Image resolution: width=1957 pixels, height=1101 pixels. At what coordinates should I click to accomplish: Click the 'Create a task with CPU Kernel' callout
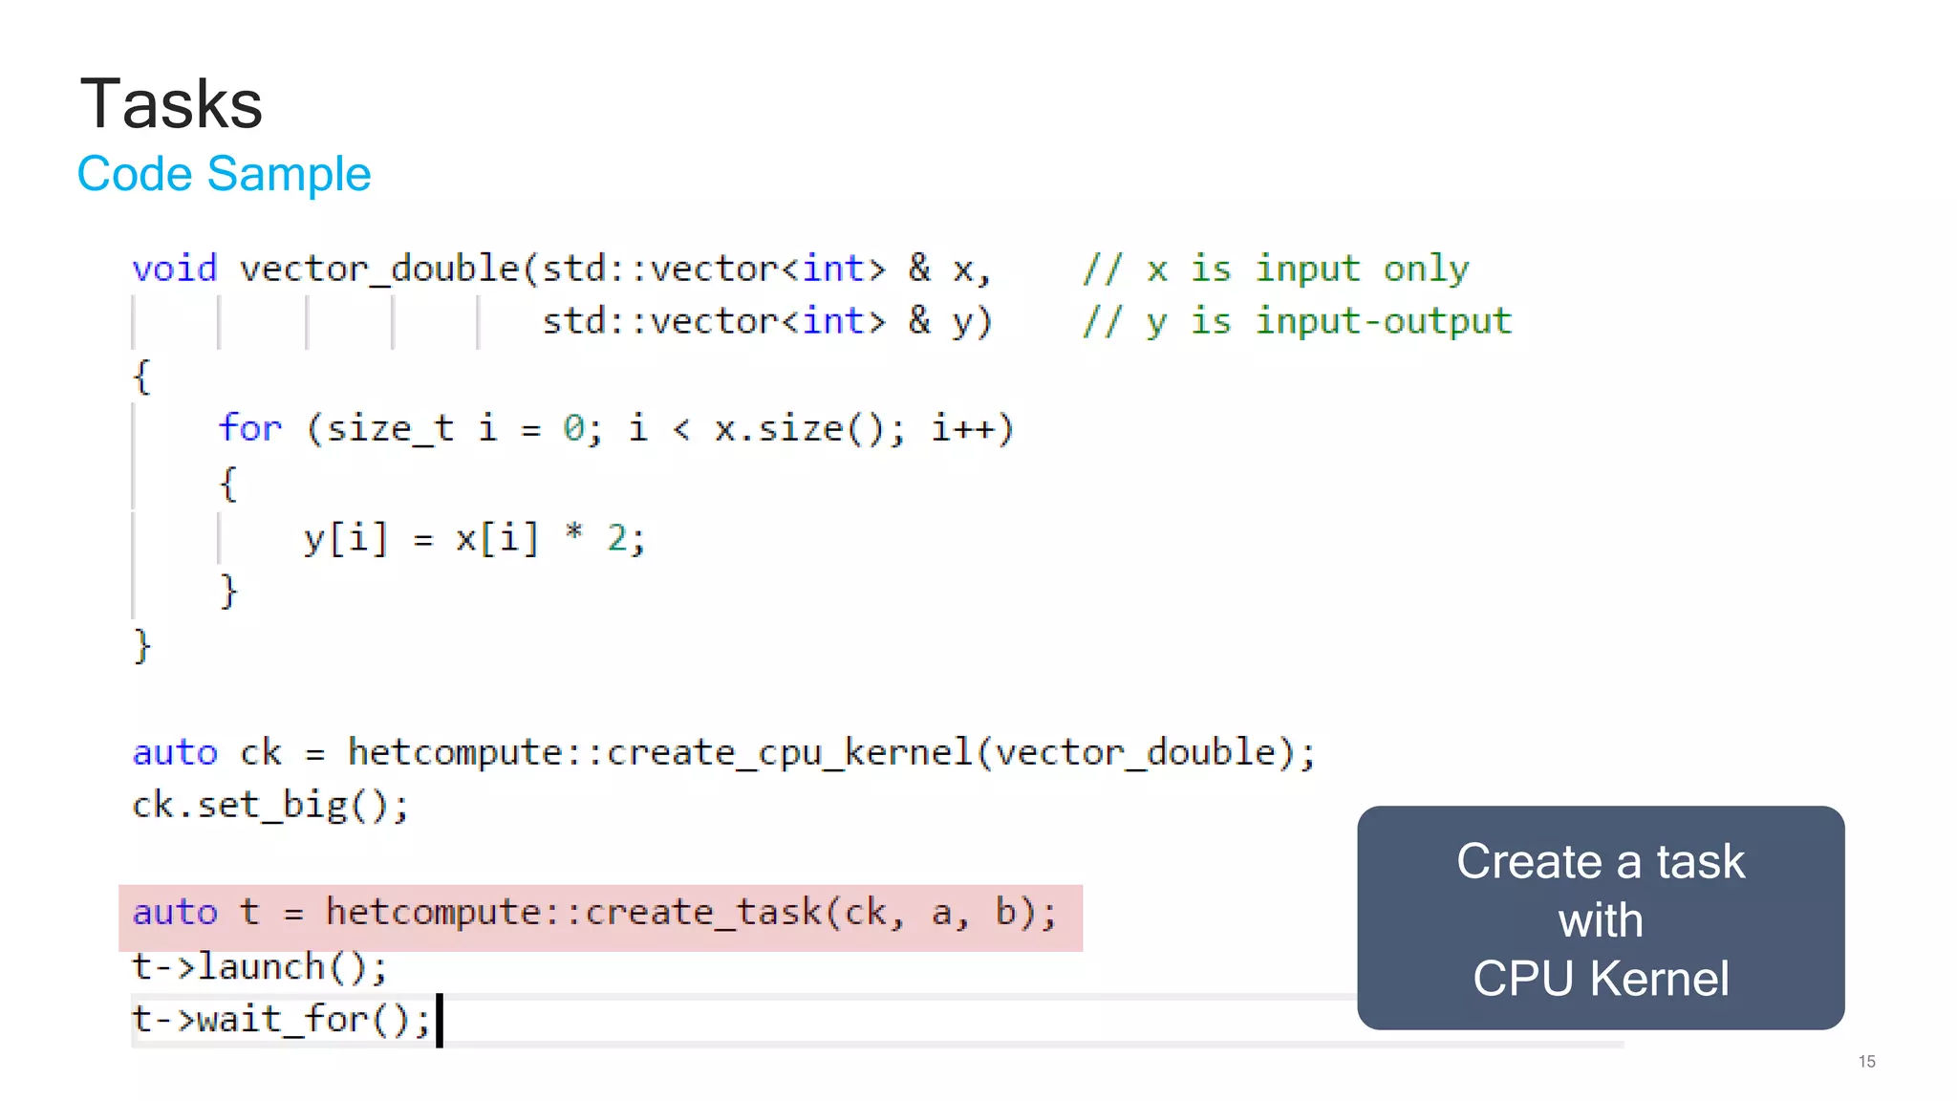(1601, 917)
